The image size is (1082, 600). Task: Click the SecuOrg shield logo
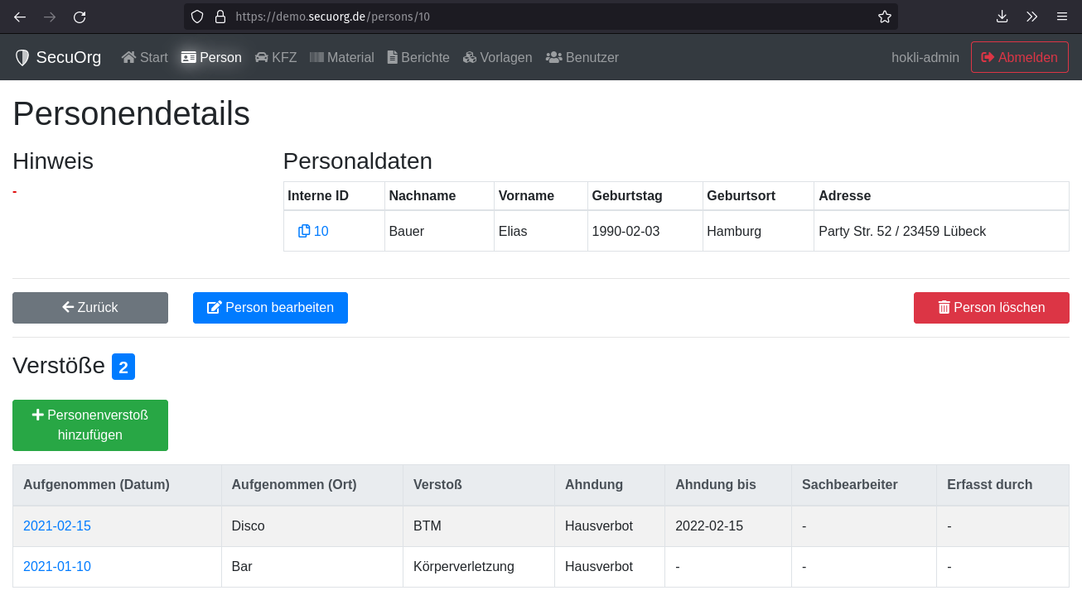point(22,57)
